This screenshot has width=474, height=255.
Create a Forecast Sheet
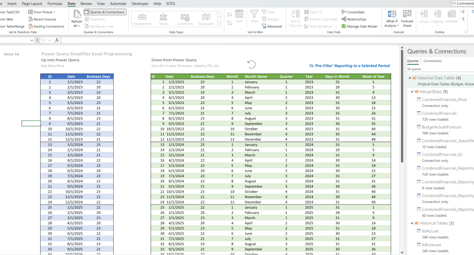[x=407, y=19]
